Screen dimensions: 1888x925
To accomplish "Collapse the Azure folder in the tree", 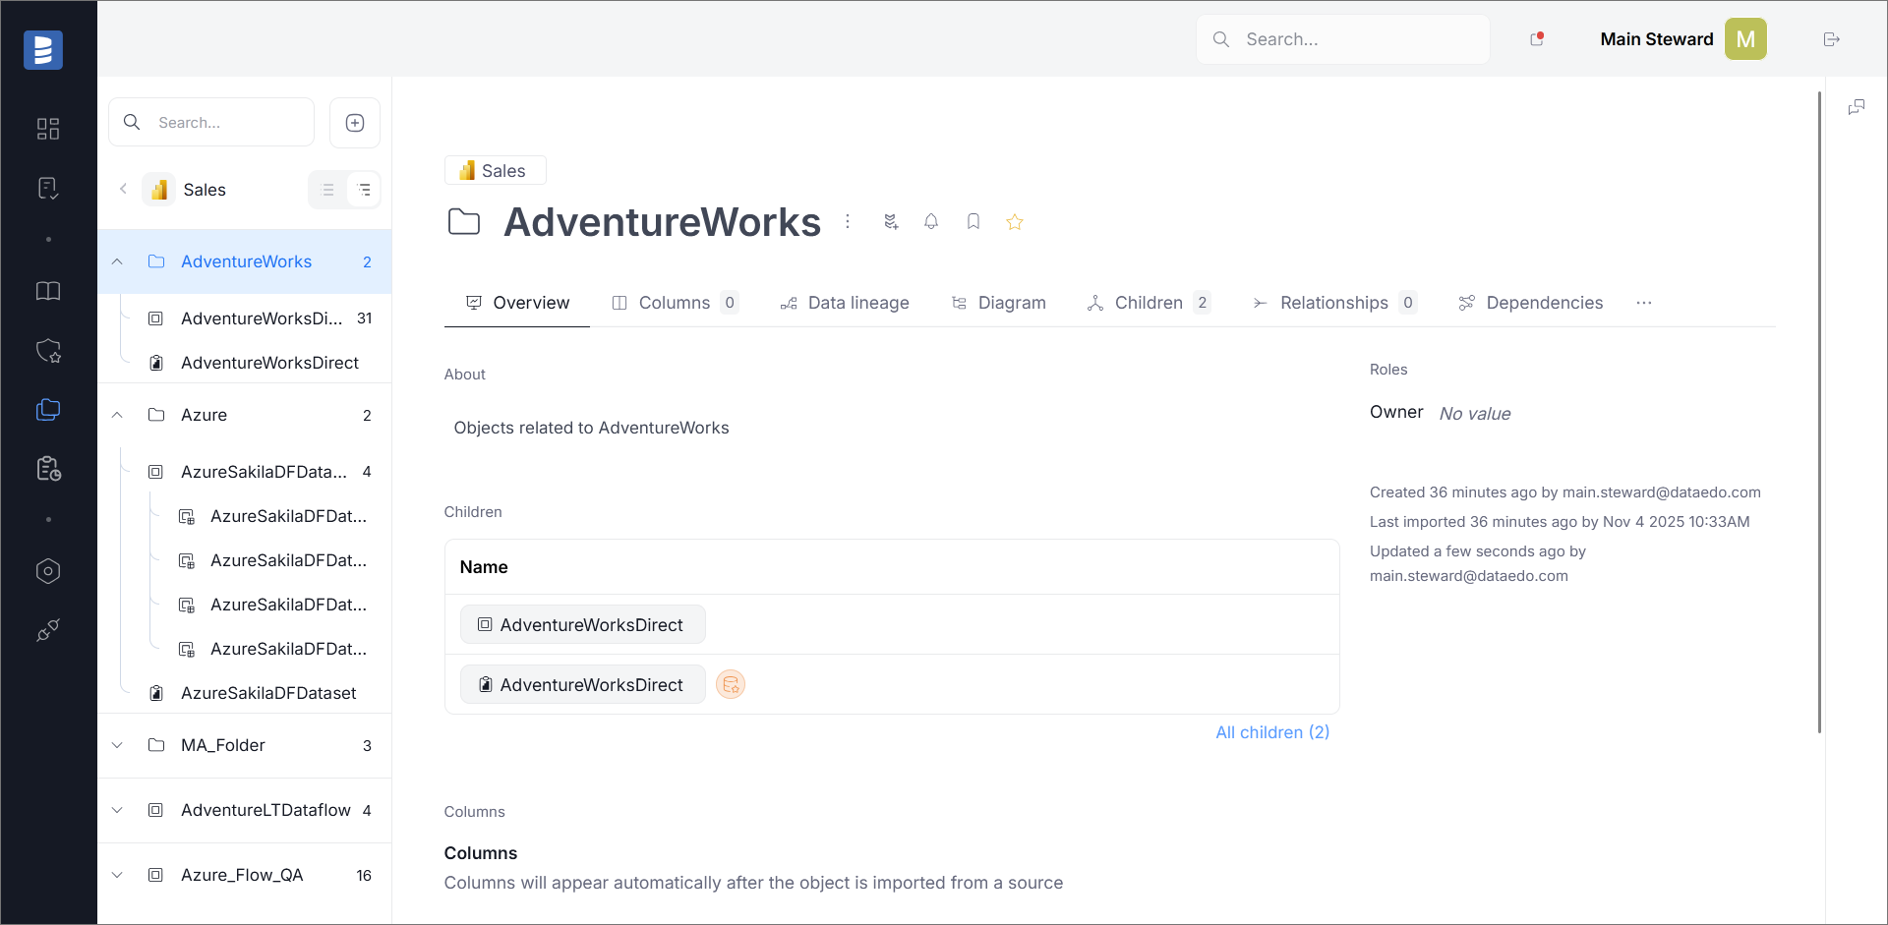I will click(117, 415).
